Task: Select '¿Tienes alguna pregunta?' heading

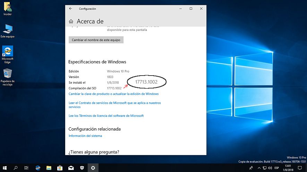Action: tap(94, 152)
